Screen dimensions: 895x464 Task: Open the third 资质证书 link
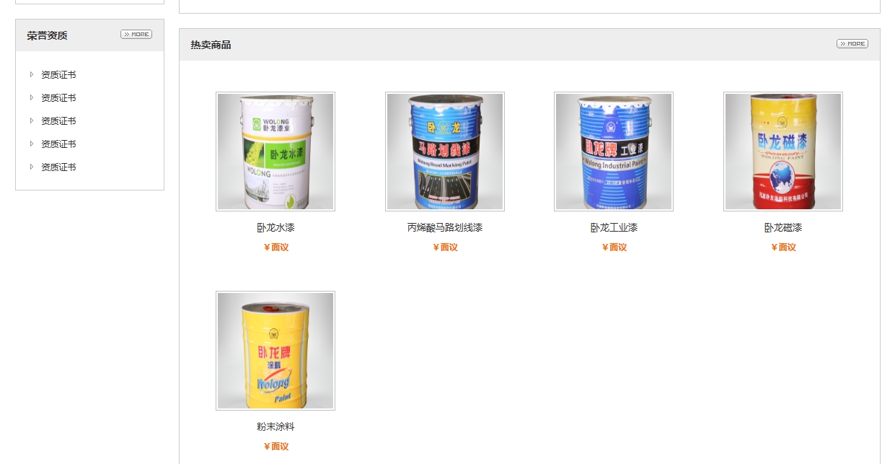click(58, 121)
